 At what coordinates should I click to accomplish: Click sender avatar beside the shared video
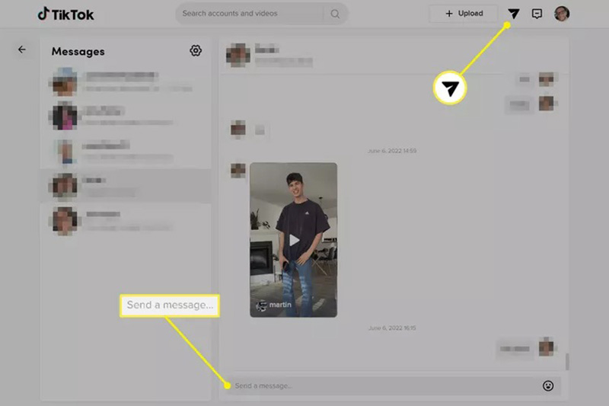[238, 171]
